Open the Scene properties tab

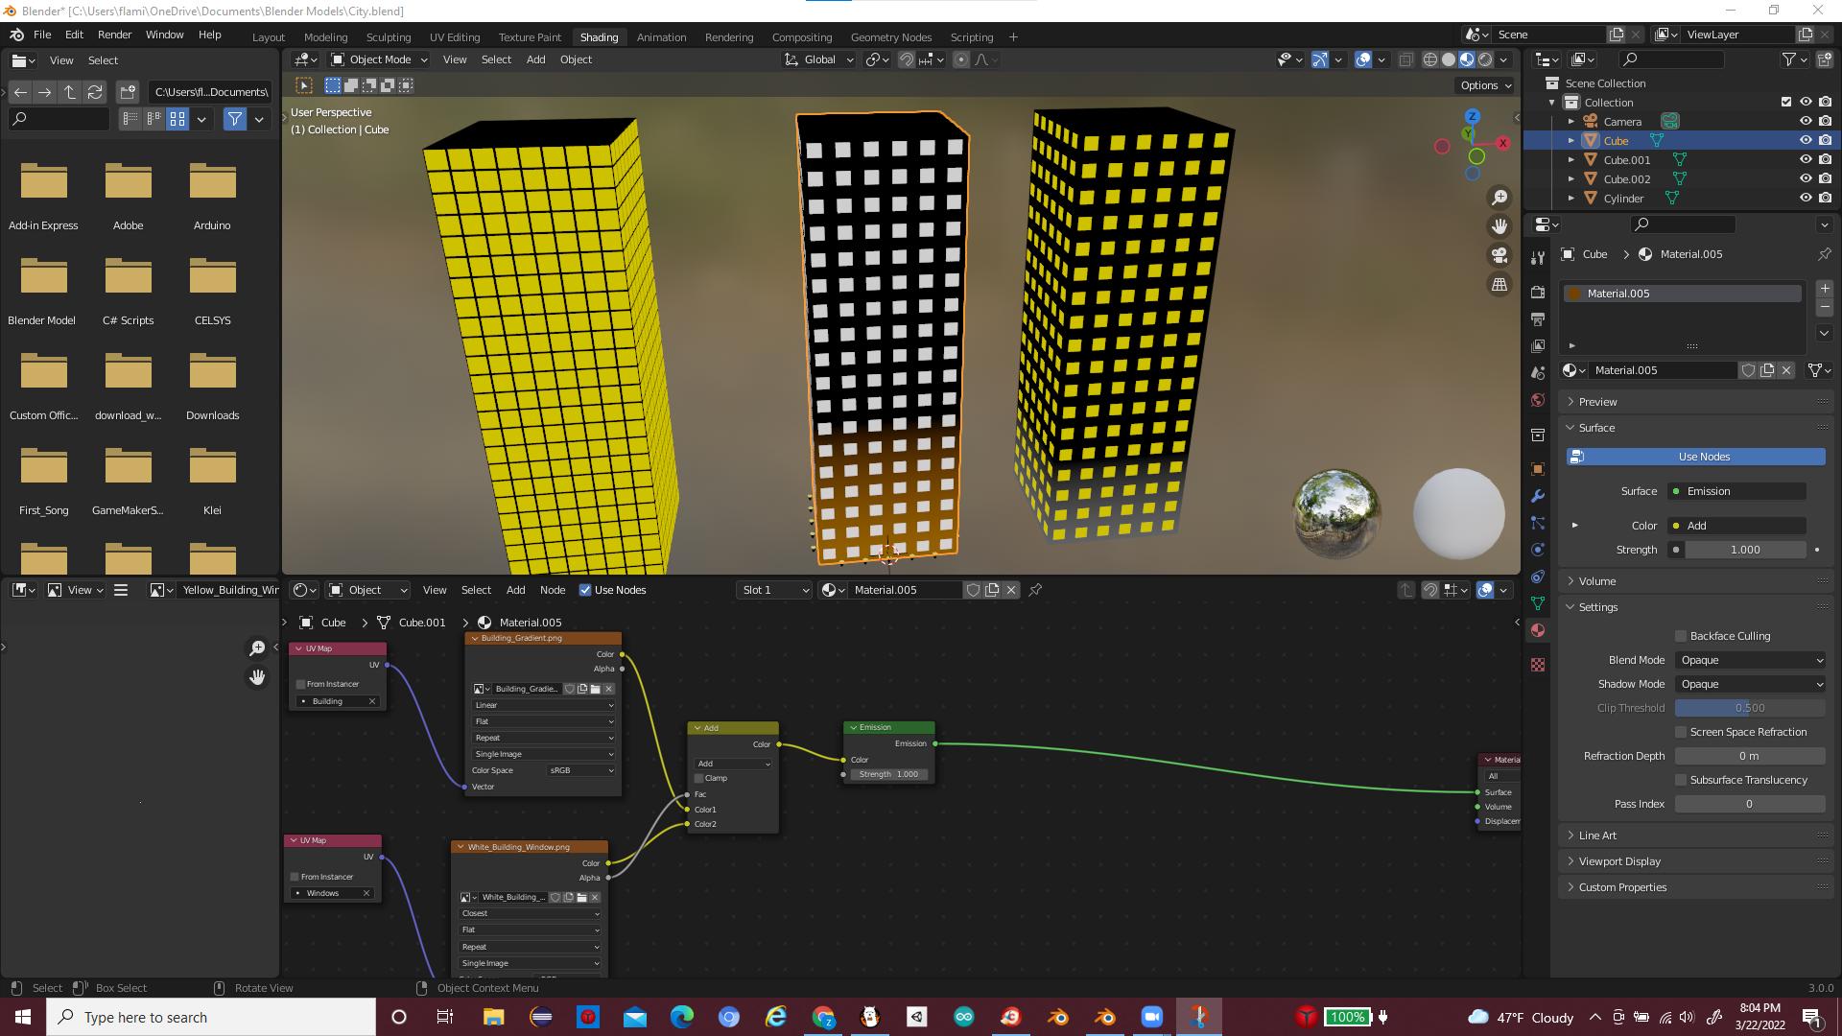tap(1538, 372)
